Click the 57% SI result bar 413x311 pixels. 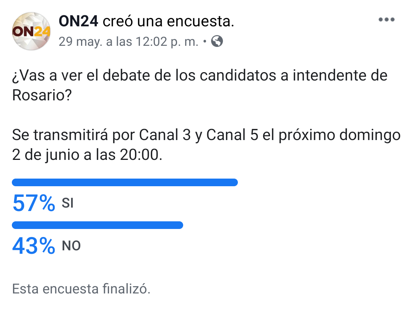point(125,182)
